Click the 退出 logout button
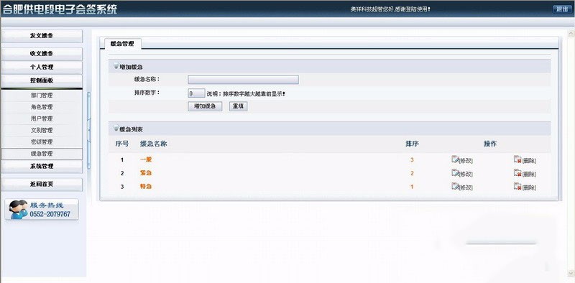 tap(562, 9)
